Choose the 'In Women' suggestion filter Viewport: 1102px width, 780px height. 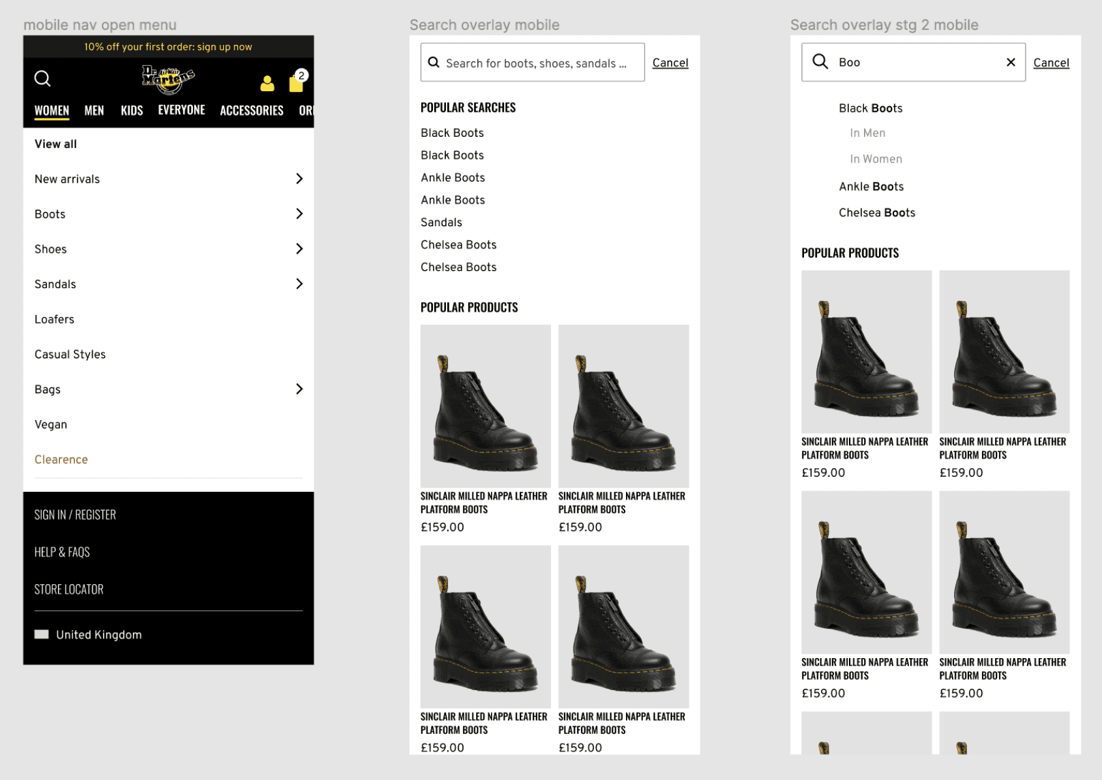[876, 159]
